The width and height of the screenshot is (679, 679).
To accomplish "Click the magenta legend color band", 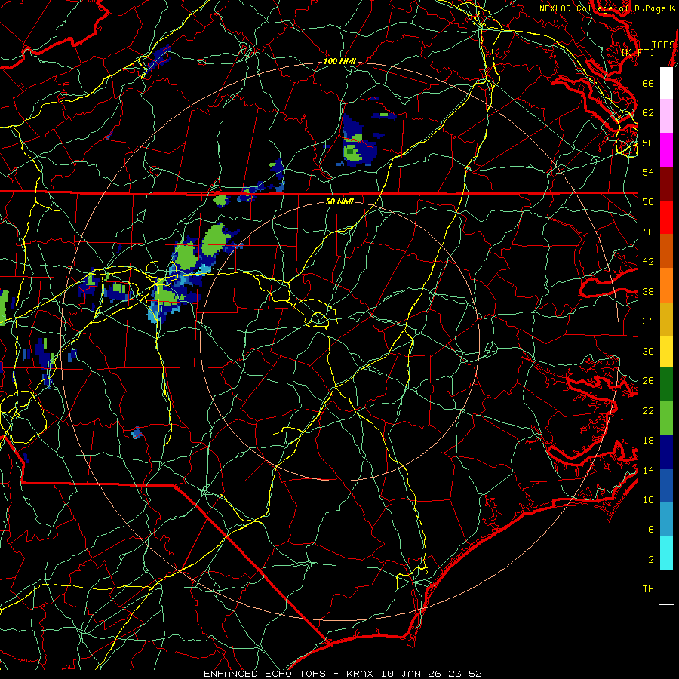I will pos(666,150).
